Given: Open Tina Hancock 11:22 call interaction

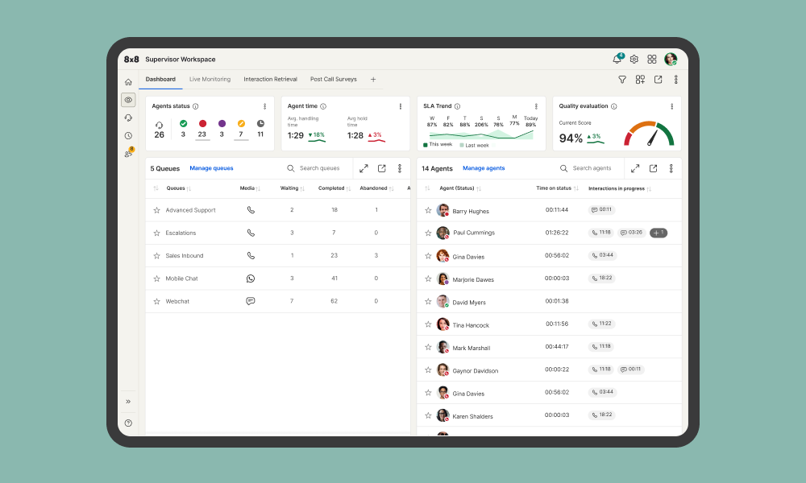Looking at the screenshot, I should click(601, 324).
